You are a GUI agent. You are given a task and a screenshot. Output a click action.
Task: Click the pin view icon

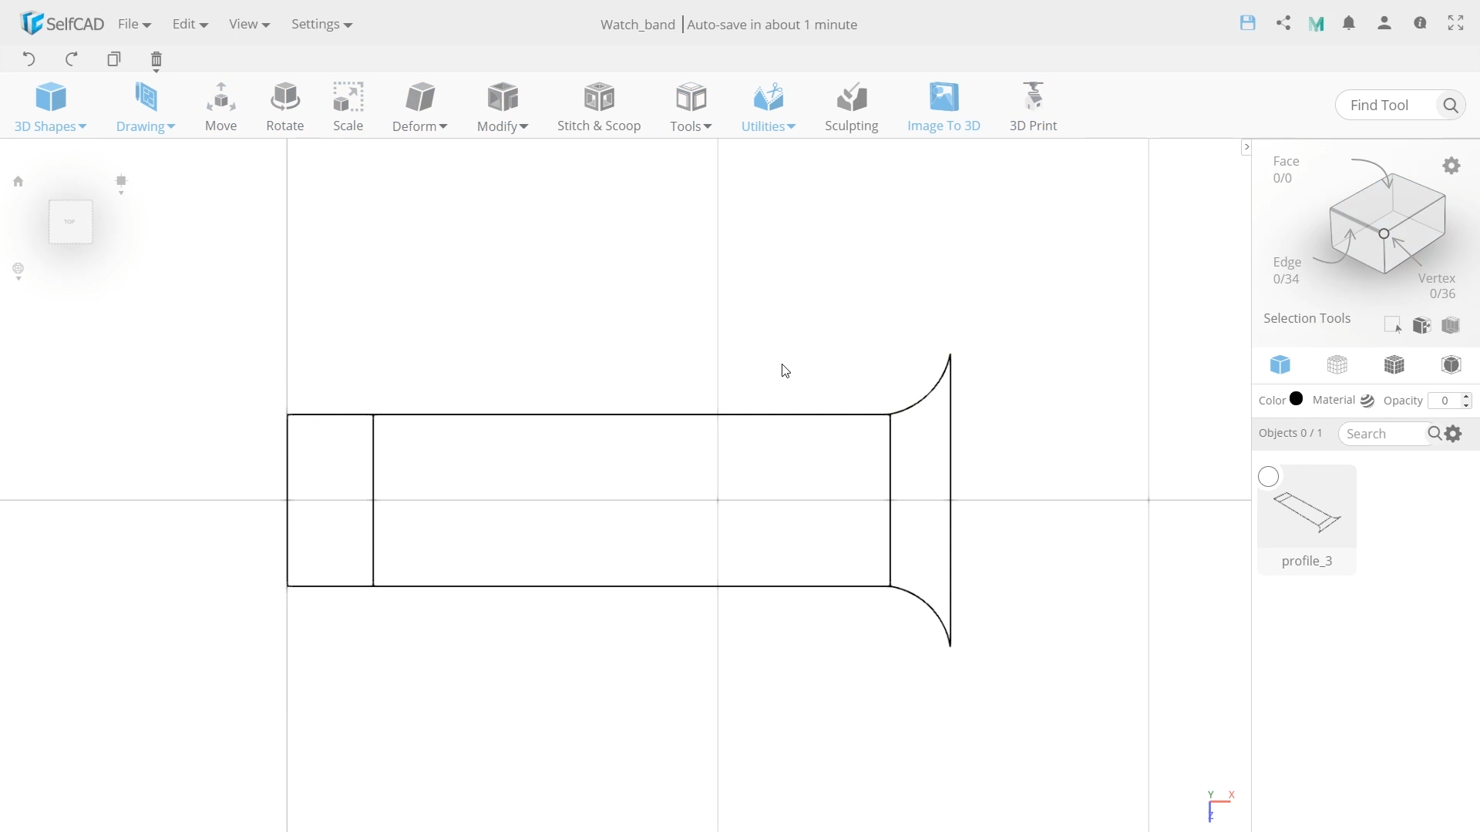pos(121,182)
